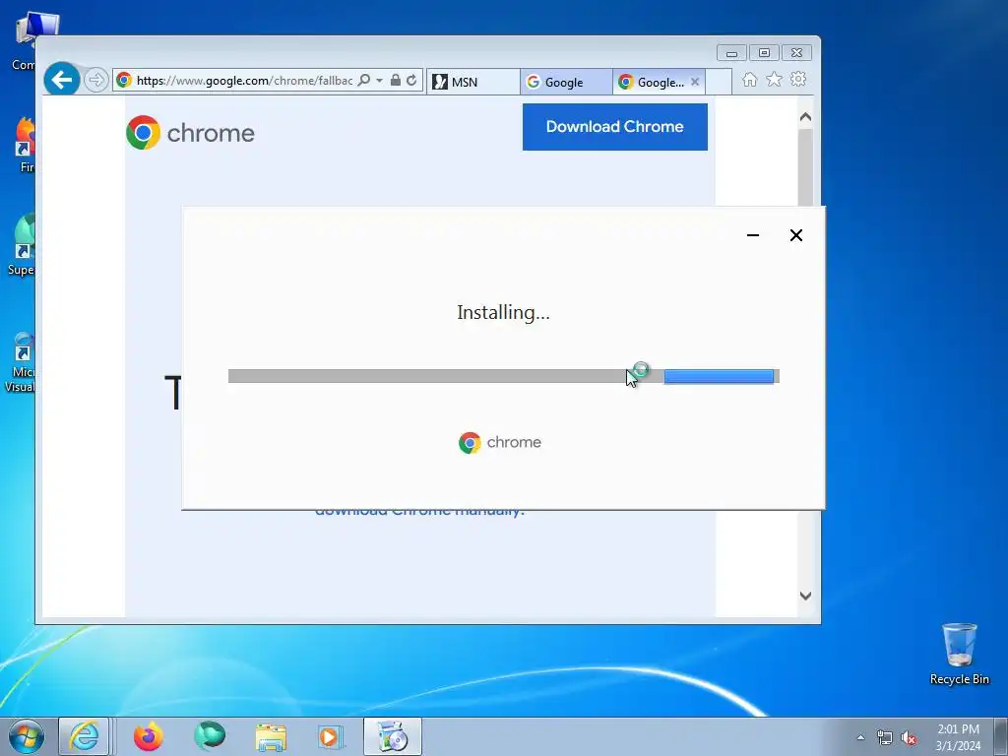The height and width of the screenshot is (756, 1008).
Task: Open Windows Explorer folder from taskbar
Action: tap(271, 736)
